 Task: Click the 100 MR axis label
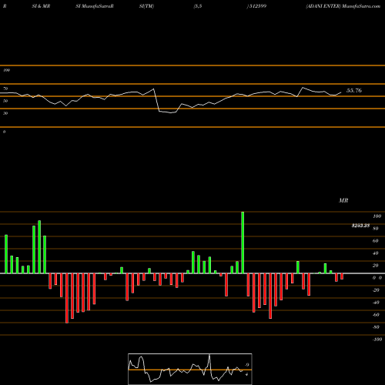[377, 216]
